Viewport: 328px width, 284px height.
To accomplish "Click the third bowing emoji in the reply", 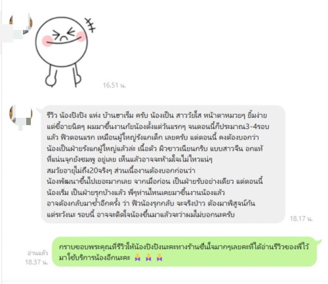I will pos(159,257).
